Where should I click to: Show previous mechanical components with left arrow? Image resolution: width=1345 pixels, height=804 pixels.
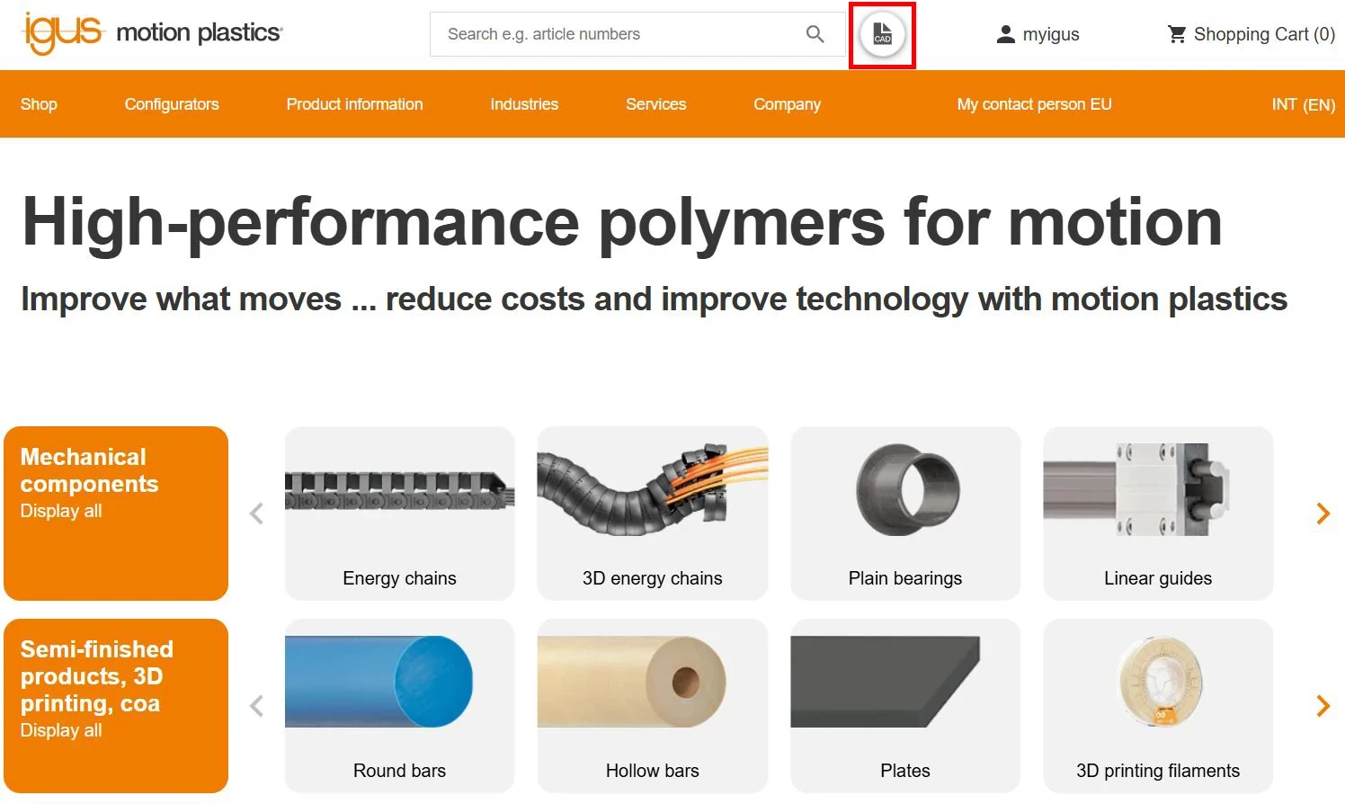(256, 514)
